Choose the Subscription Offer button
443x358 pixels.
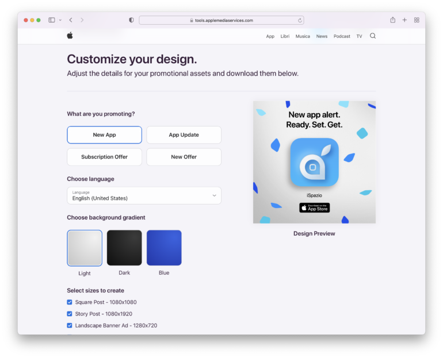[x=104, y=157]
